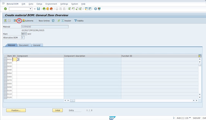Viewport: 206px width, 120px height.
Task: Open the Goto menu
Action: (x=31, y=4)
